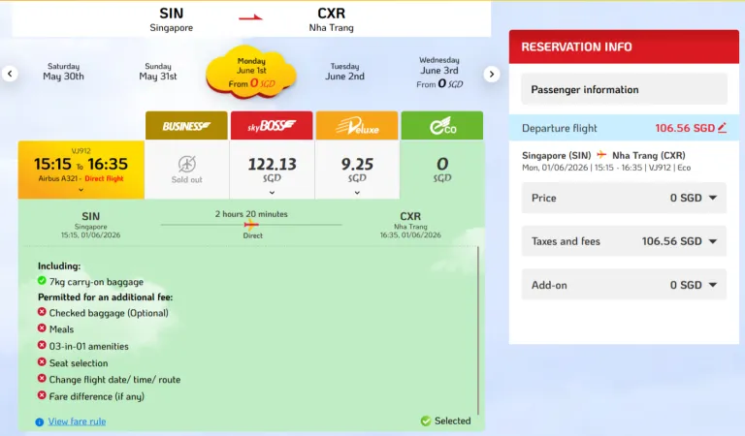Image resolution: width=745 pixels, height=436 pixels.
Task: Expand the Taxes and fees dropdown
Action: [x=712, y=242]
